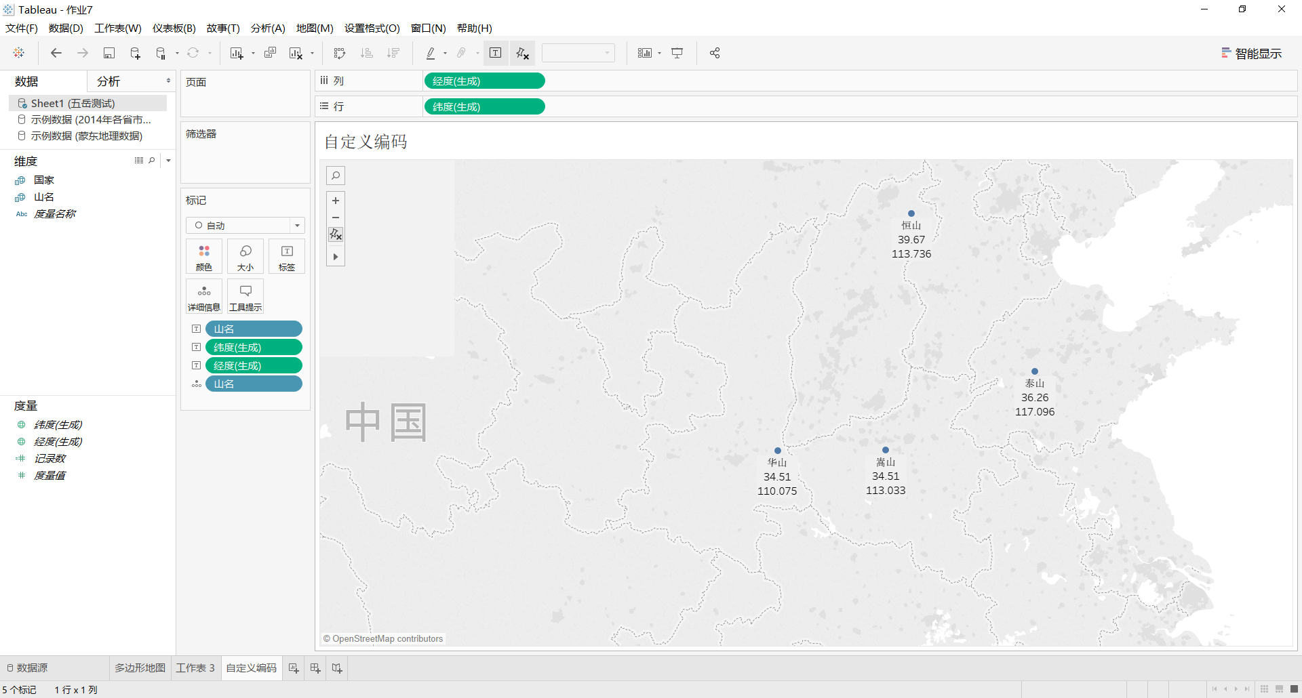Switch to the 多边形地图 worksheet tab
Screen dimensions: 1302x698
140,668
